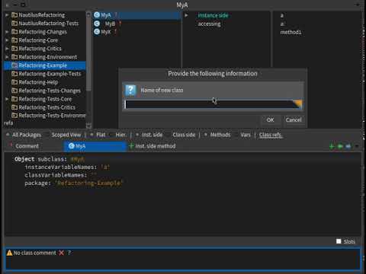Click the MyB class icon

97,24
